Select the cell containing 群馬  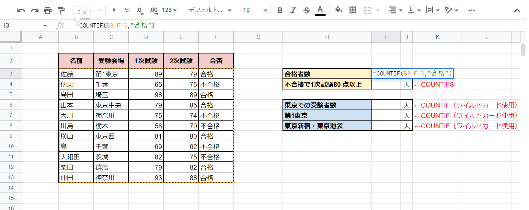(x=111, y=167)
